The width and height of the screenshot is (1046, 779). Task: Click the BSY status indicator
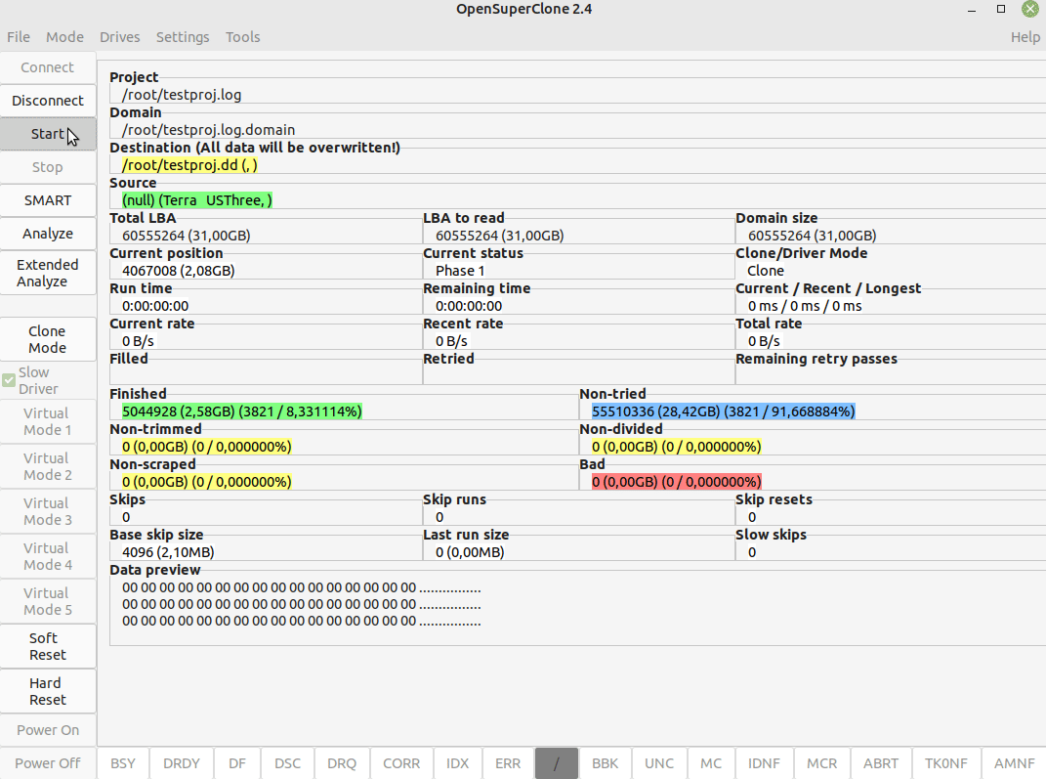(x=123, y=763)
